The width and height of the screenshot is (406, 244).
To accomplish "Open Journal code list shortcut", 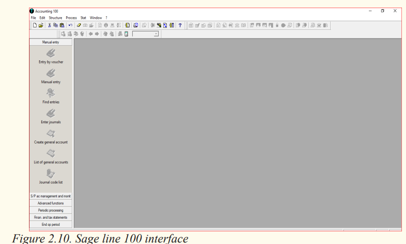I will (x=51, y=177).
